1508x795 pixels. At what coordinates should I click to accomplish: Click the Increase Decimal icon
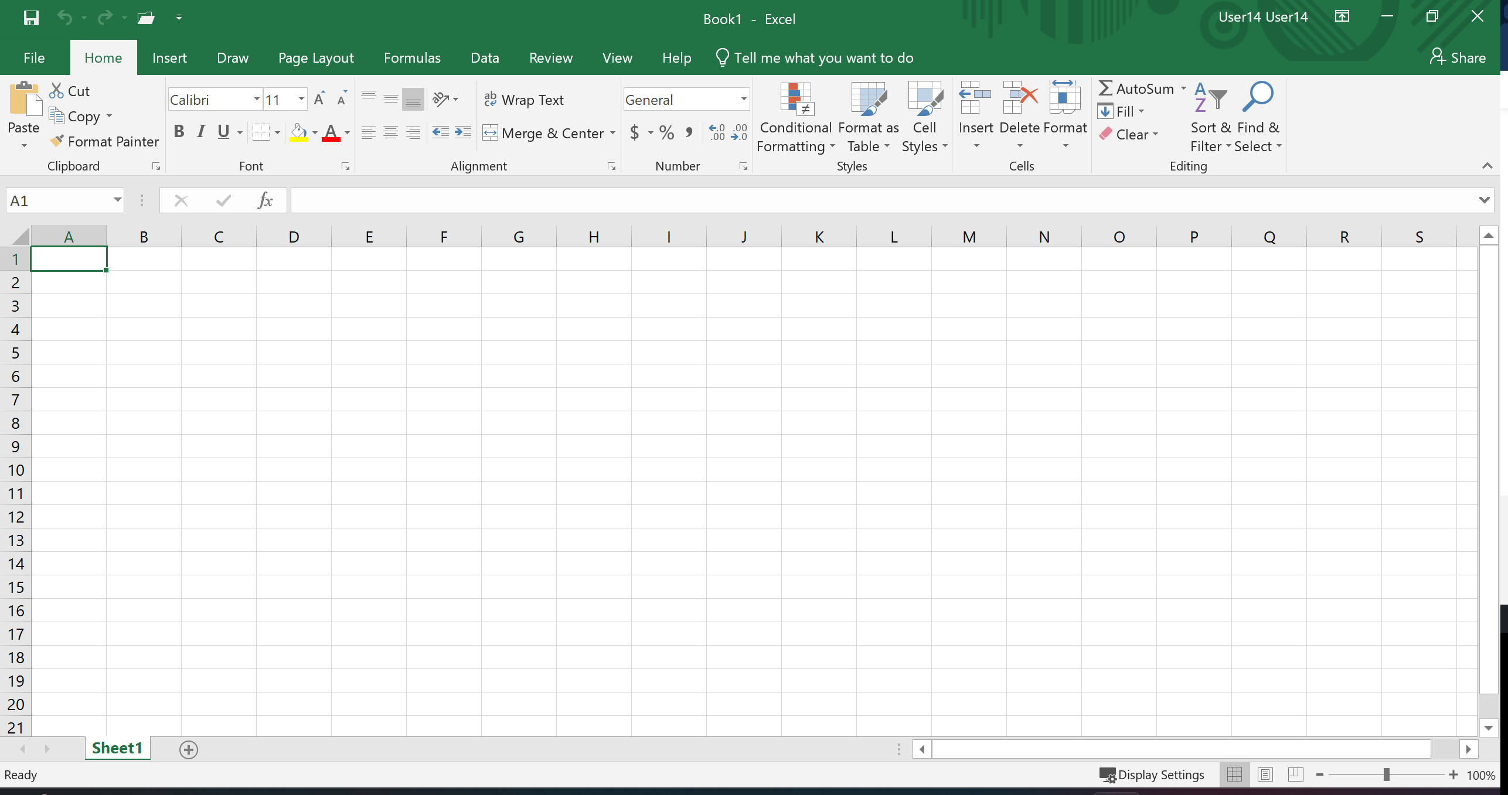click(x=715, y=132)
